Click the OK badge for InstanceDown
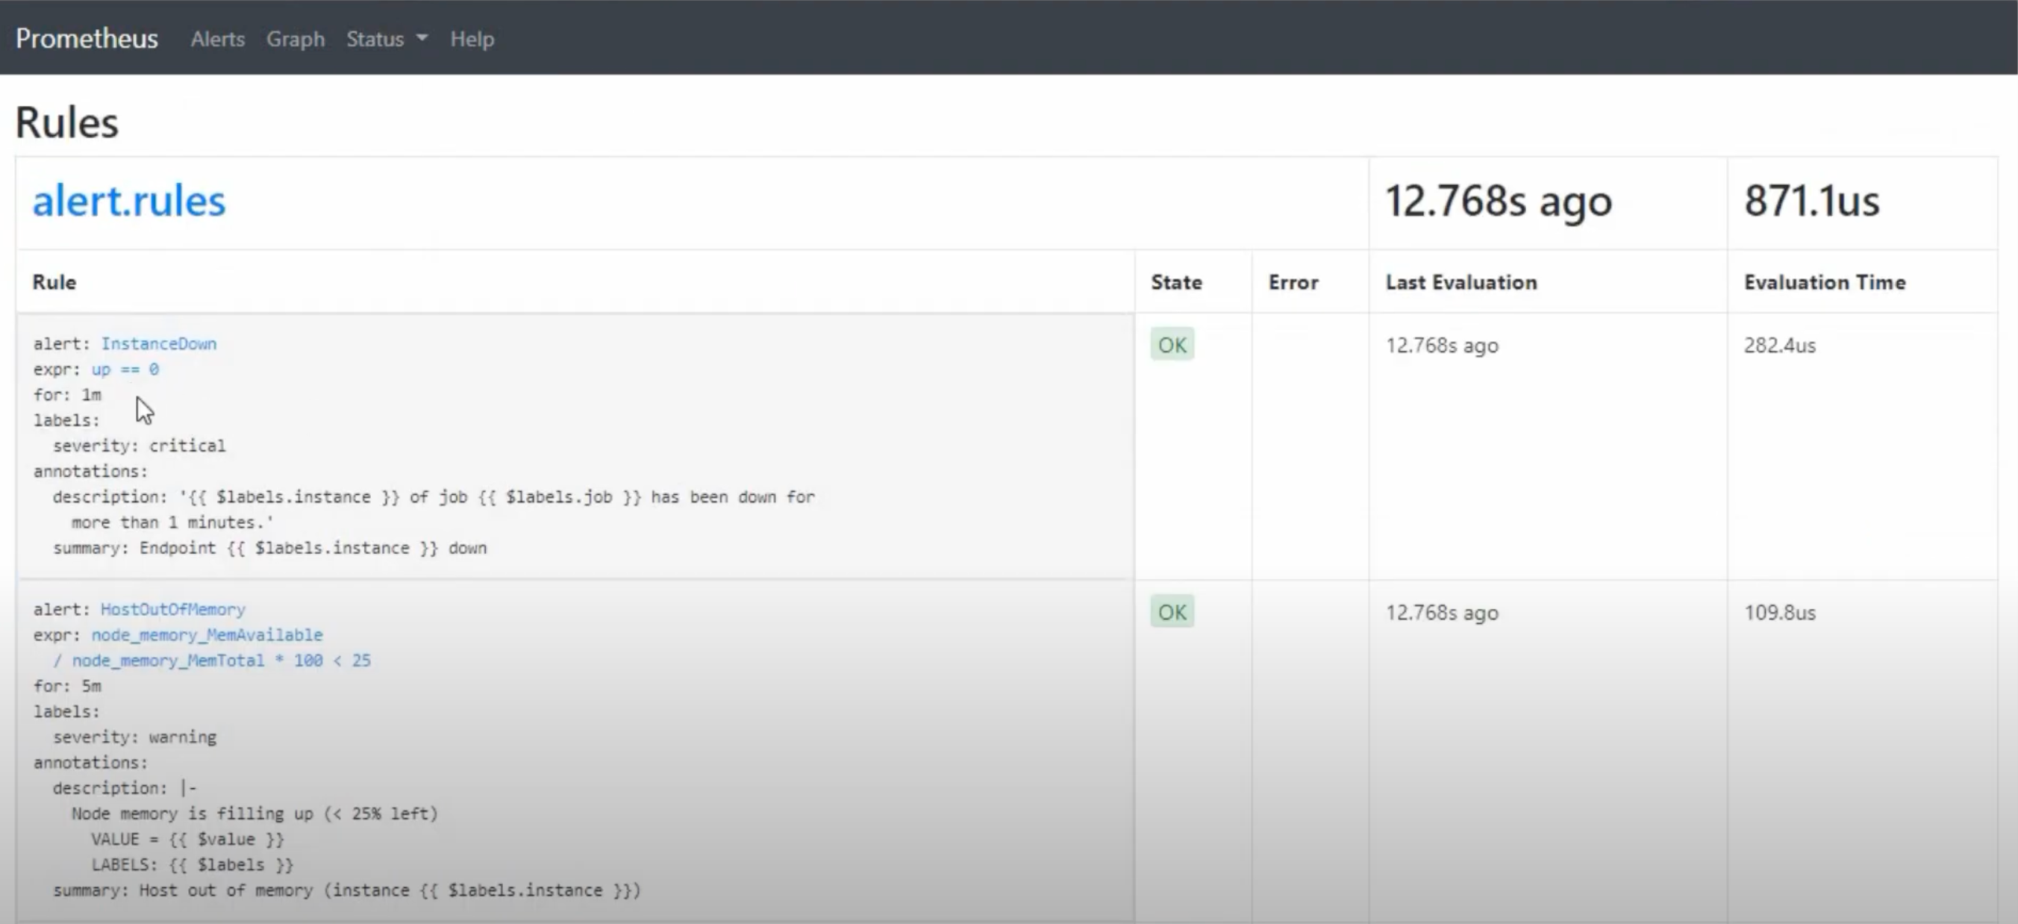Image resolution: width=2018 pixels, height=924 pixels. (x=1172, y=345)
